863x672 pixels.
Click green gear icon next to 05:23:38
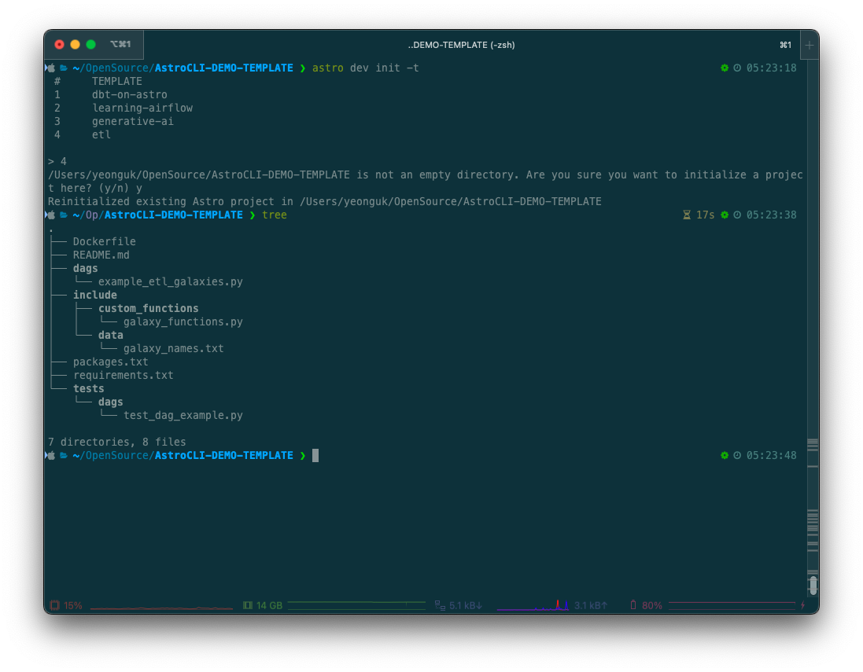click(x=725, y=215)
